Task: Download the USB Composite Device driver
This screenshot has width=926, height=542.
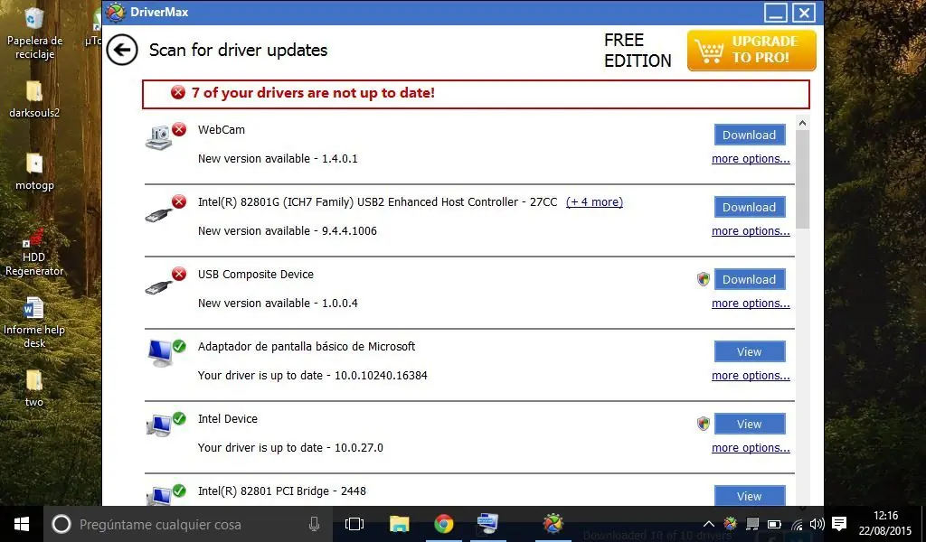Action: (x=750, y=279)
